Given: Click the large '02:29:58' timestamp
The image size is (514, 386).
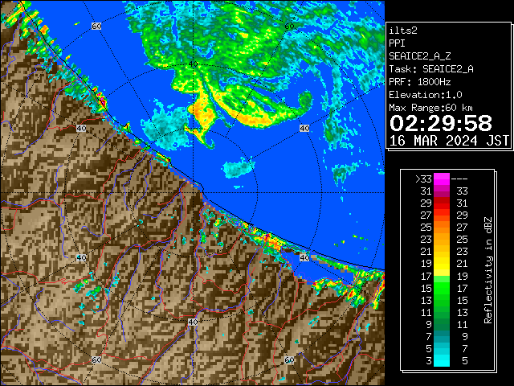Looking at the screenshot, I should tap(441, 123).
